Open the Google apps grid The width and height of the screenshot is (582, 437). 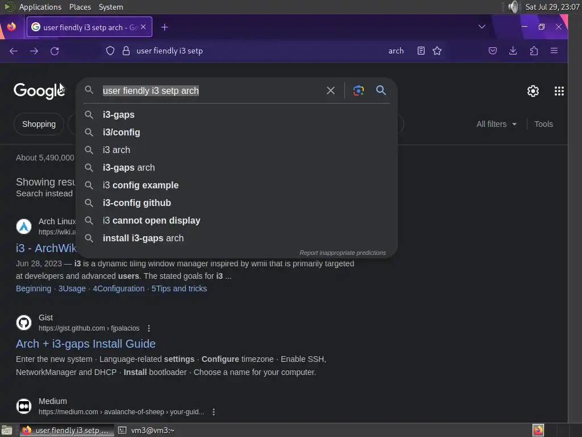click(559, 91)
